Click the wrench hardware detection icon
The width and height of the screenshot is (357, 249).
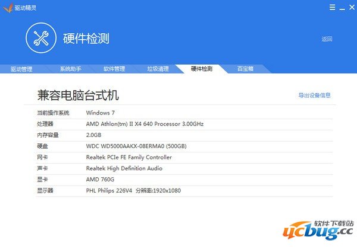coord(41,38)
